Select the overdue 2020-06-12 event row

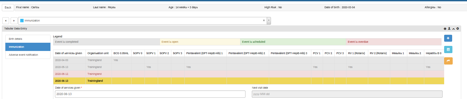249,74
